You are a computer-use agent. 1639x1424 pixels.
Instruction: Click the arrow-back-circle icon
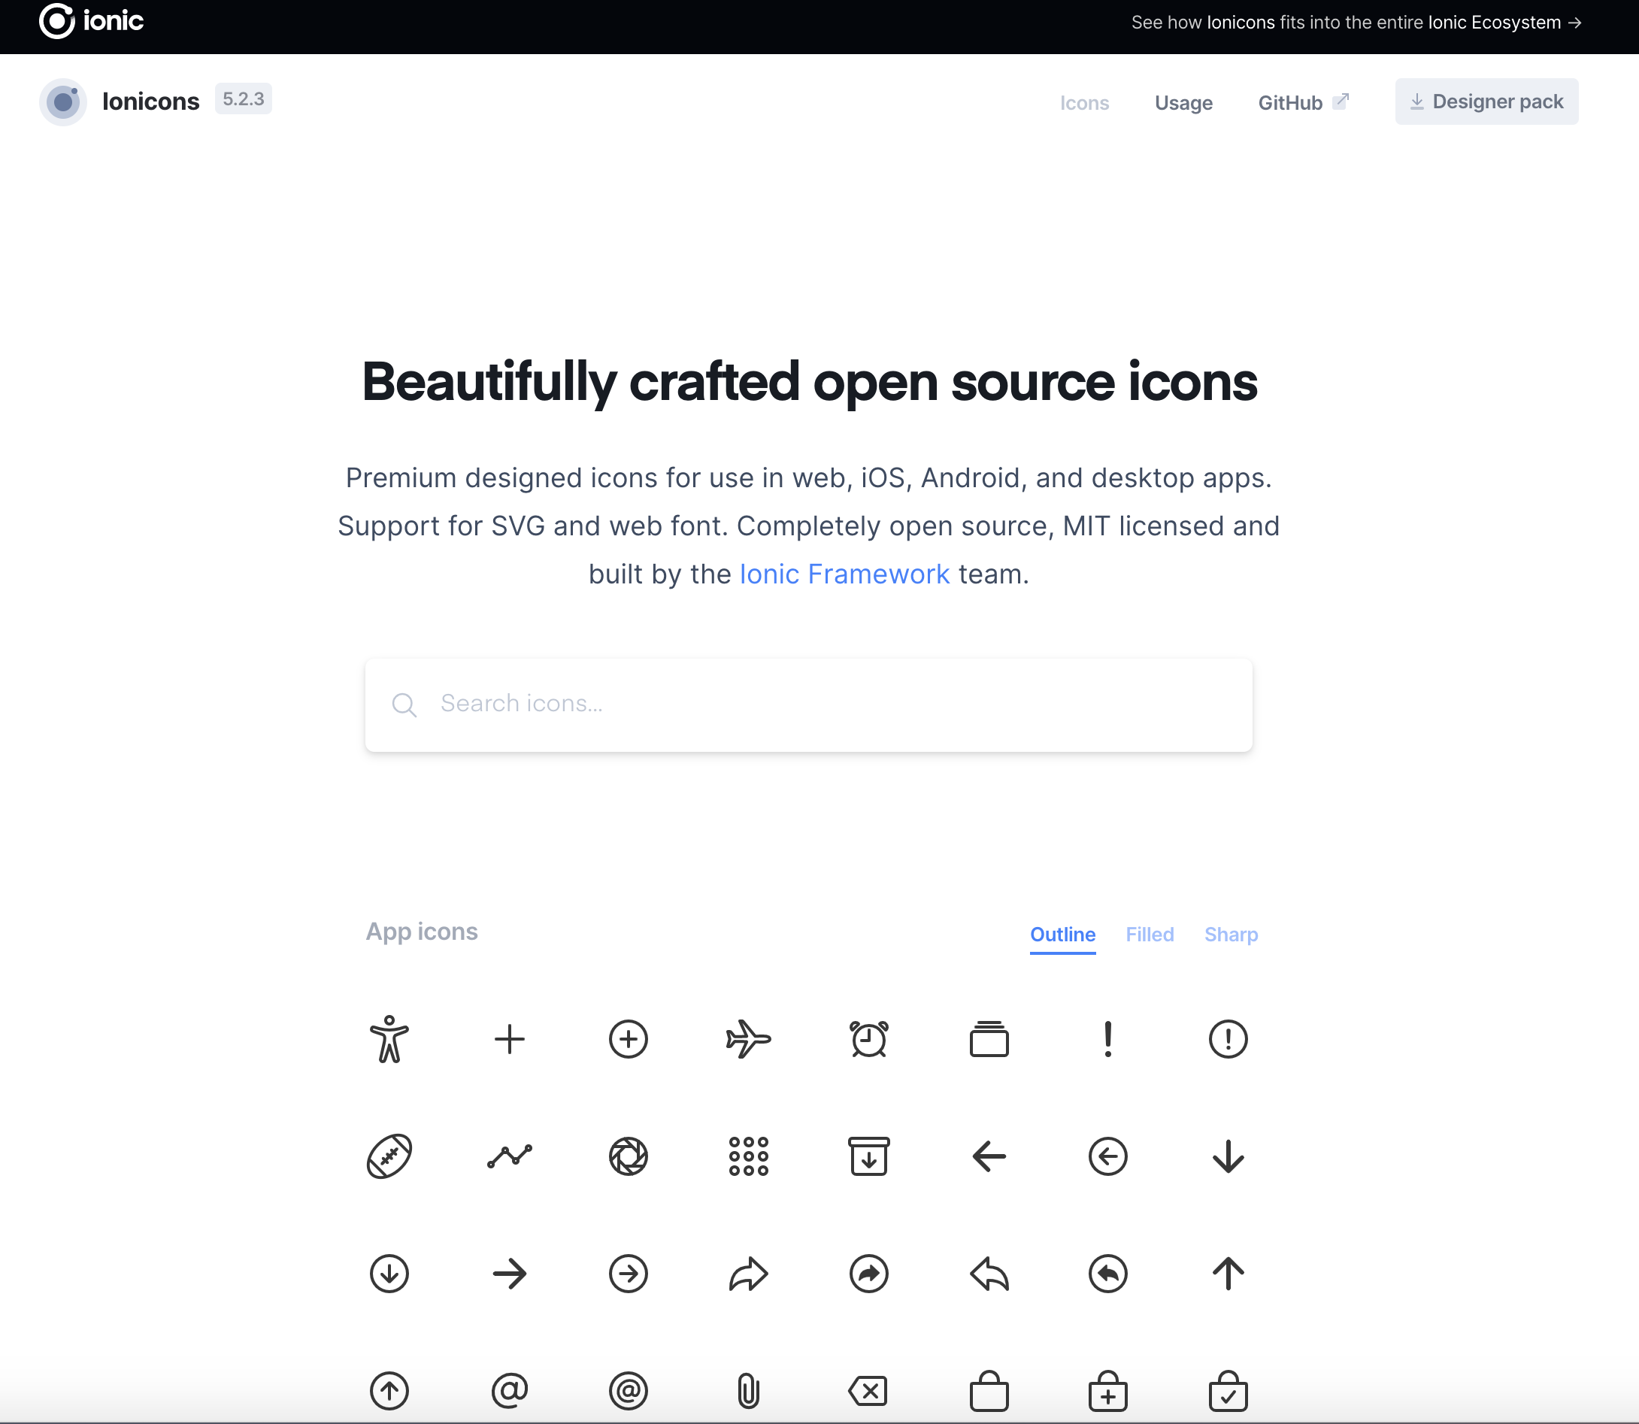1107,1156
